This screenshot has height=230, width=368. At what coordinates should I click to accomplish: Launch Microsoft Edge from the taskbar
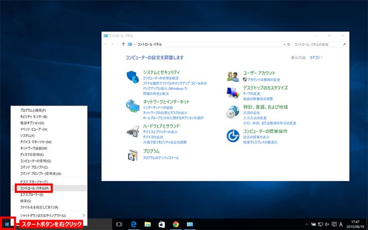(x=133, y=224)
